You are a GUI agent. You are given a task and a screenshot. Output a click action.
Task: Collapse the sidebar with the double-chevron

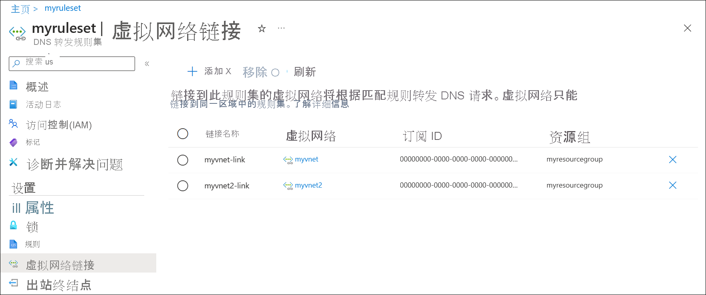coord(147,63)
